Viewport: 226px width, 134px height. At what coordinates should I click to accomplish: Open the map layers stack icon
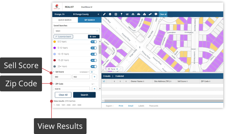(x=110, y=14)
